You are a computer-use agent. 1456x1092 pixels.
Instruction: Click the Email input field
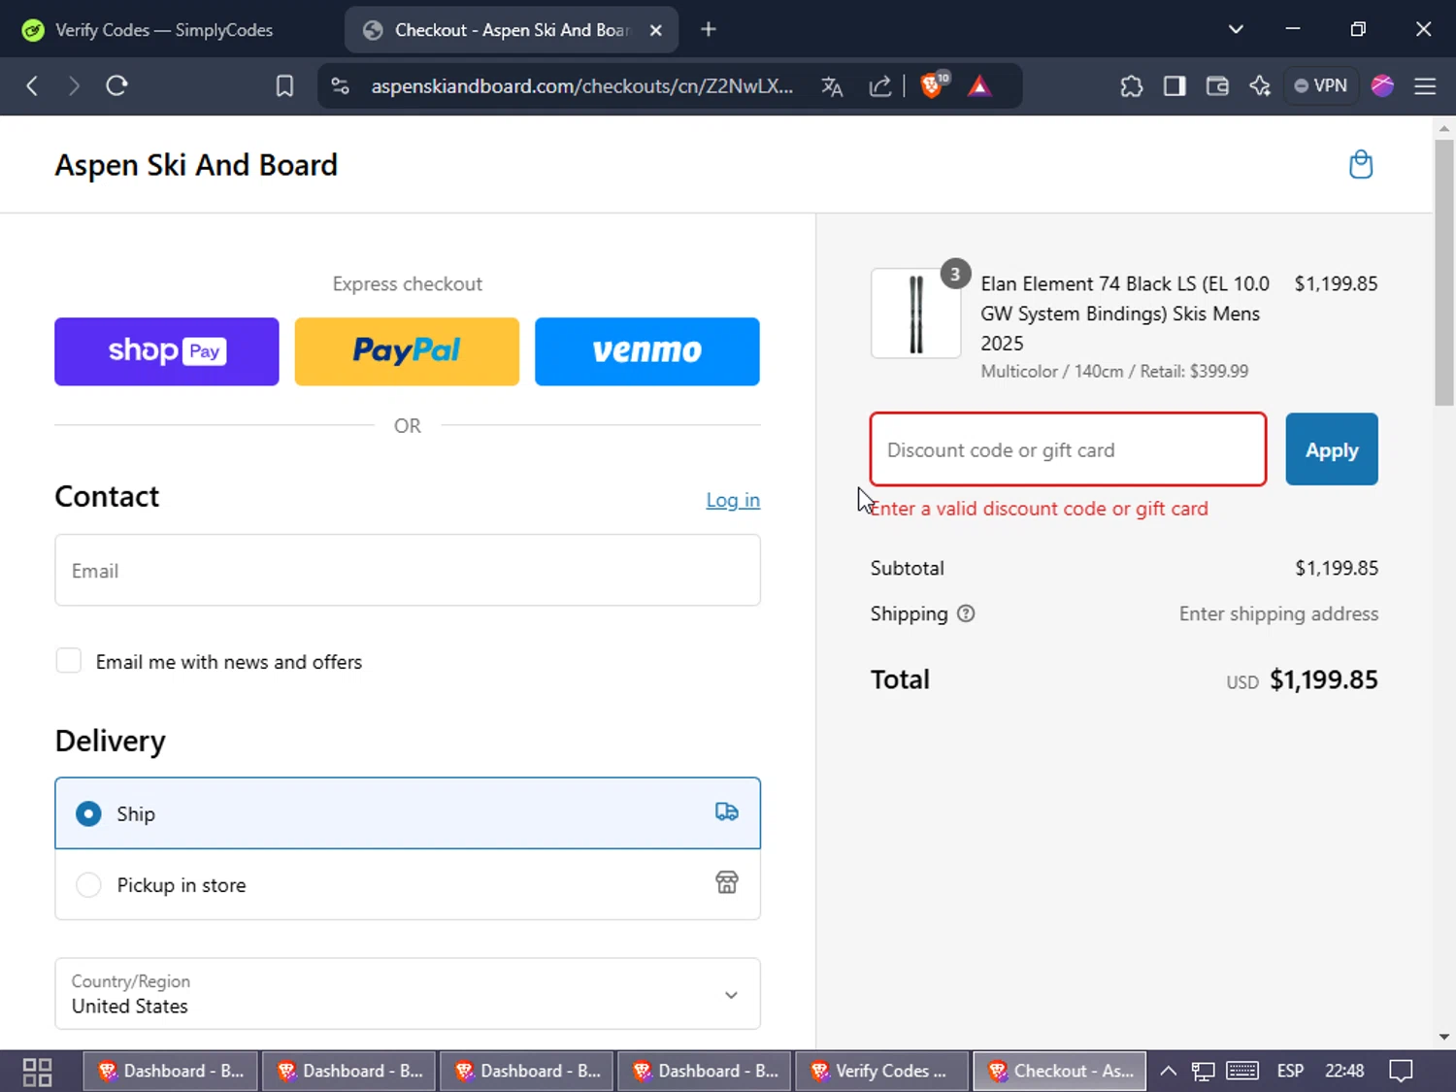tap(408, 570)
